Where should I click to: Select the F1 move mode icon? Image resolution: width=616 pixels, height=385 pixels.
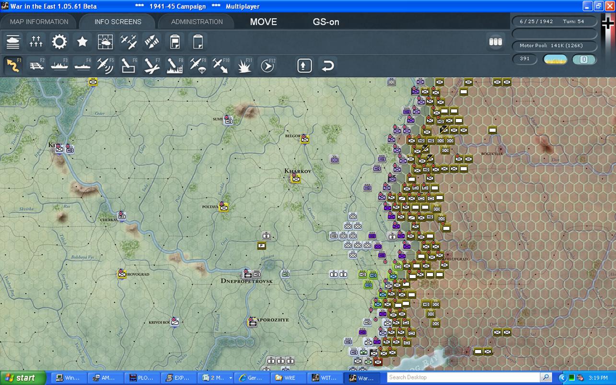click(x=13, y=66)
